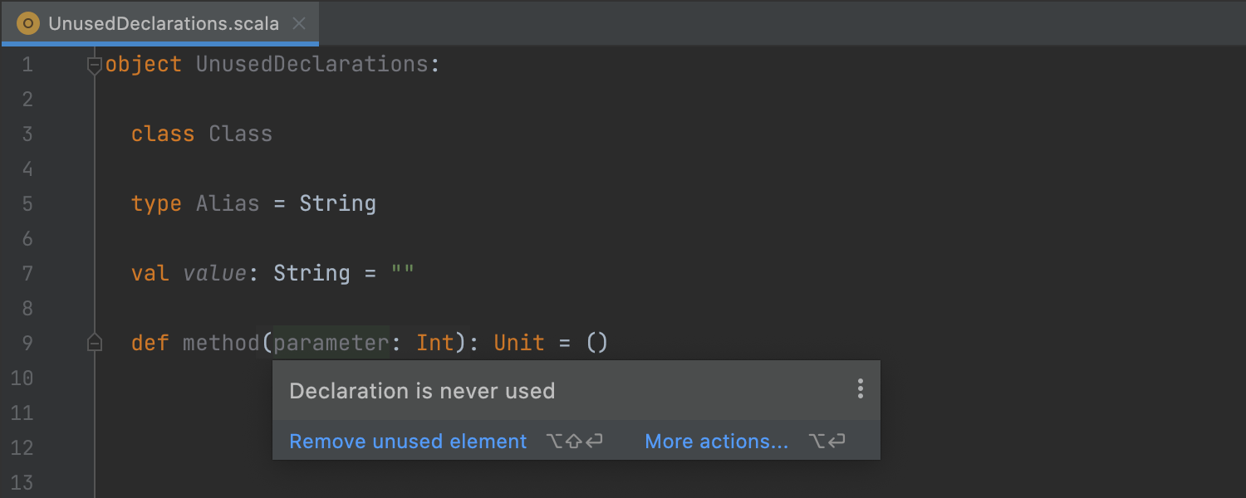
Task: Click the 'Unit' return type
Action: pos(519,343)
